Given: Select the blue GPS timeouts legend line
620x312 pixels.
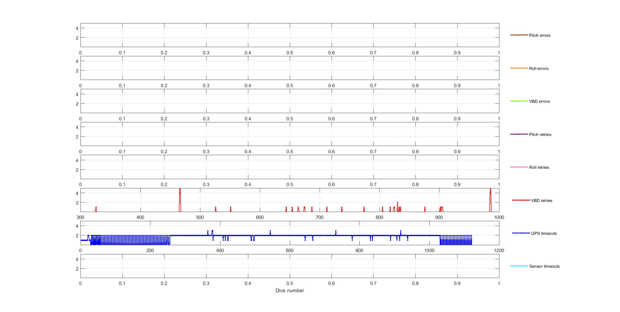Looking at the screenshot, I should click(x=521, y=233).
